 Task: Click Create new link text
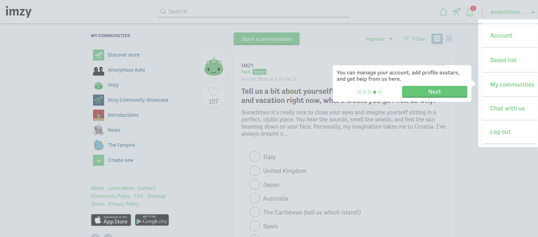pos(120,160)
